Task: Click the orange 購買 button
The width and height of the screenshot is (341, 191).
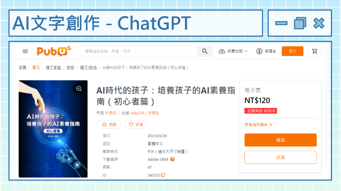Action: pos(281,140)
